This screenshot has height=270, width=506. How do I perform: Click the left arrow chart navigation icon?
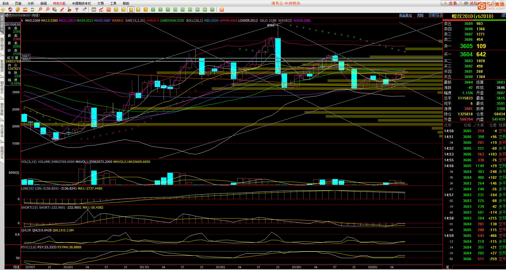click(431, 15)
